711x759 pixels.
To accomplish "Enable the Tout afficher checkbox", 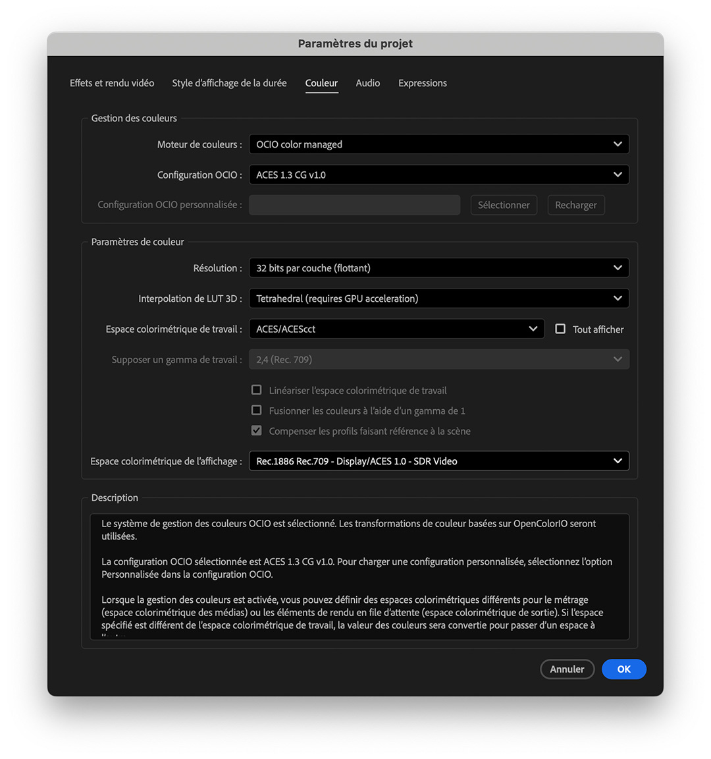I will 560,329.
